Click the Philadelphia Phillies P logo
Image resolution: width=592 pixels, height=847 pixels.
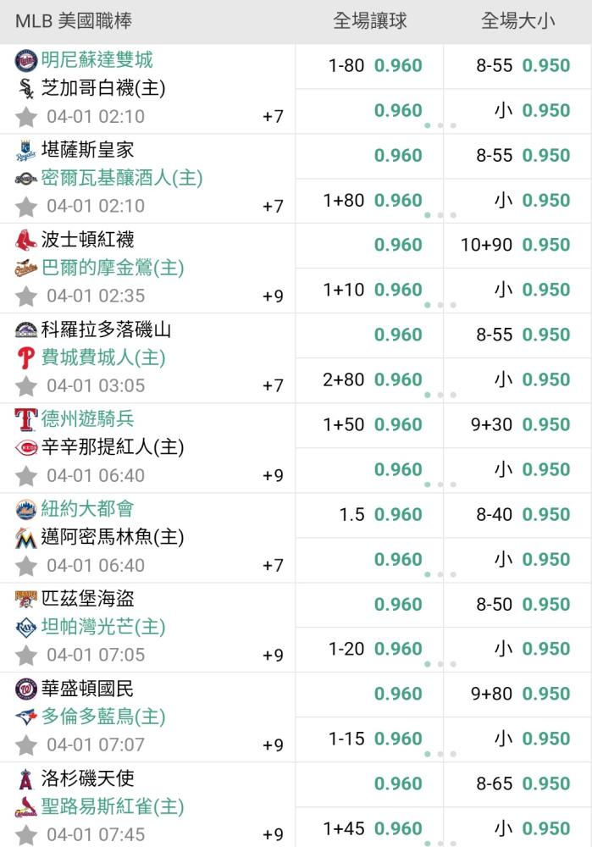[26, 357]
